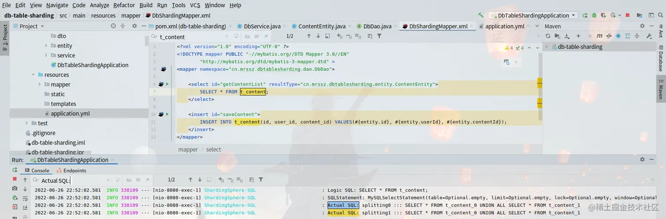Click 'select' breadcrumb below editor
Screen dimensions: 666x219
(x=213, y=149)
